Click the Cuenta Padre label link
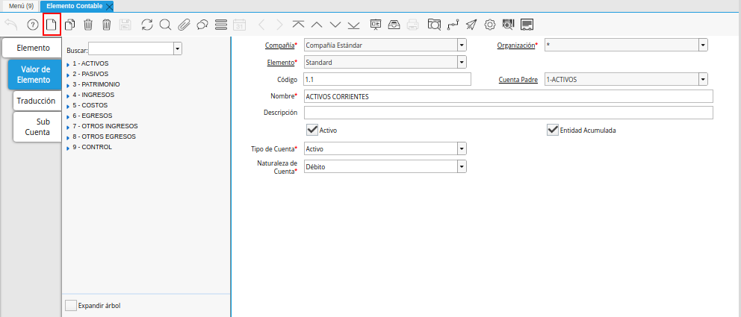This screenshot has height=317, width=741. coord(518,79)
